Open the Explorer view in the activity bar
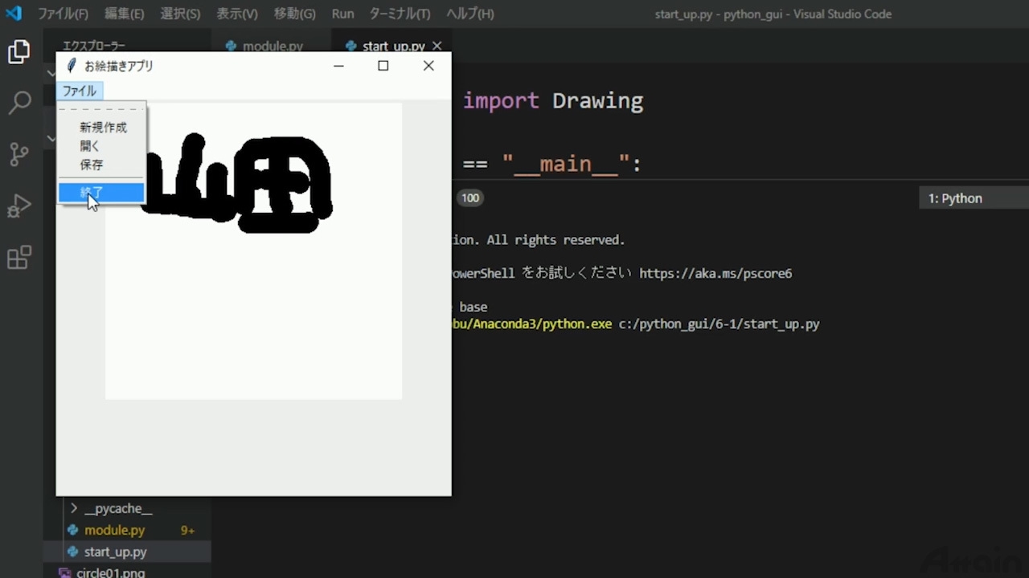Viewport: 1029px width, 578px height. (19, 51)
